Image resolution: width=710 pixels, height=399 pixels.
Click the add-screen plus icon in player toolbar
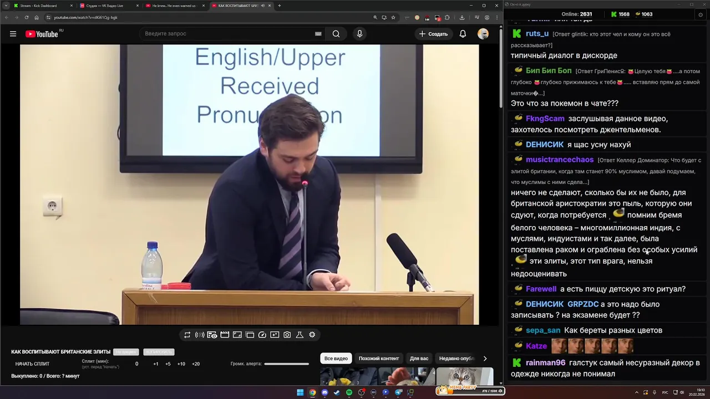pyautogui.click(x=275, y=335)
